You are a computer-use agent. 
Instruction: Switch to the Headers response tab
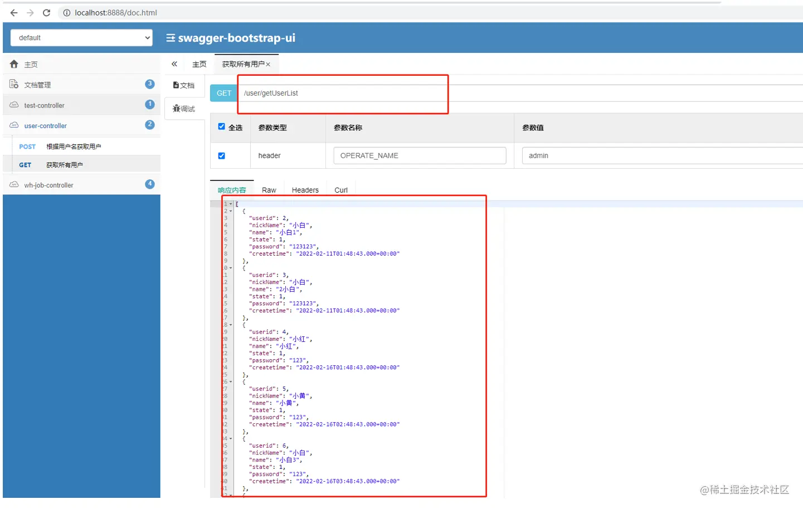click(x=305, y=190)
